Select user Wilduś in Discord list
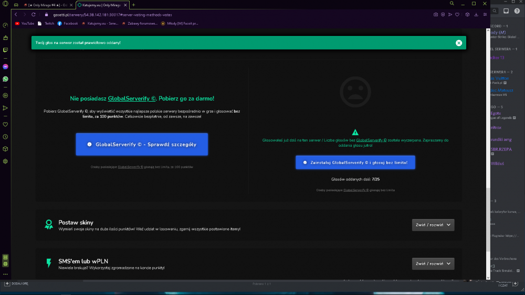 point(497,163)
